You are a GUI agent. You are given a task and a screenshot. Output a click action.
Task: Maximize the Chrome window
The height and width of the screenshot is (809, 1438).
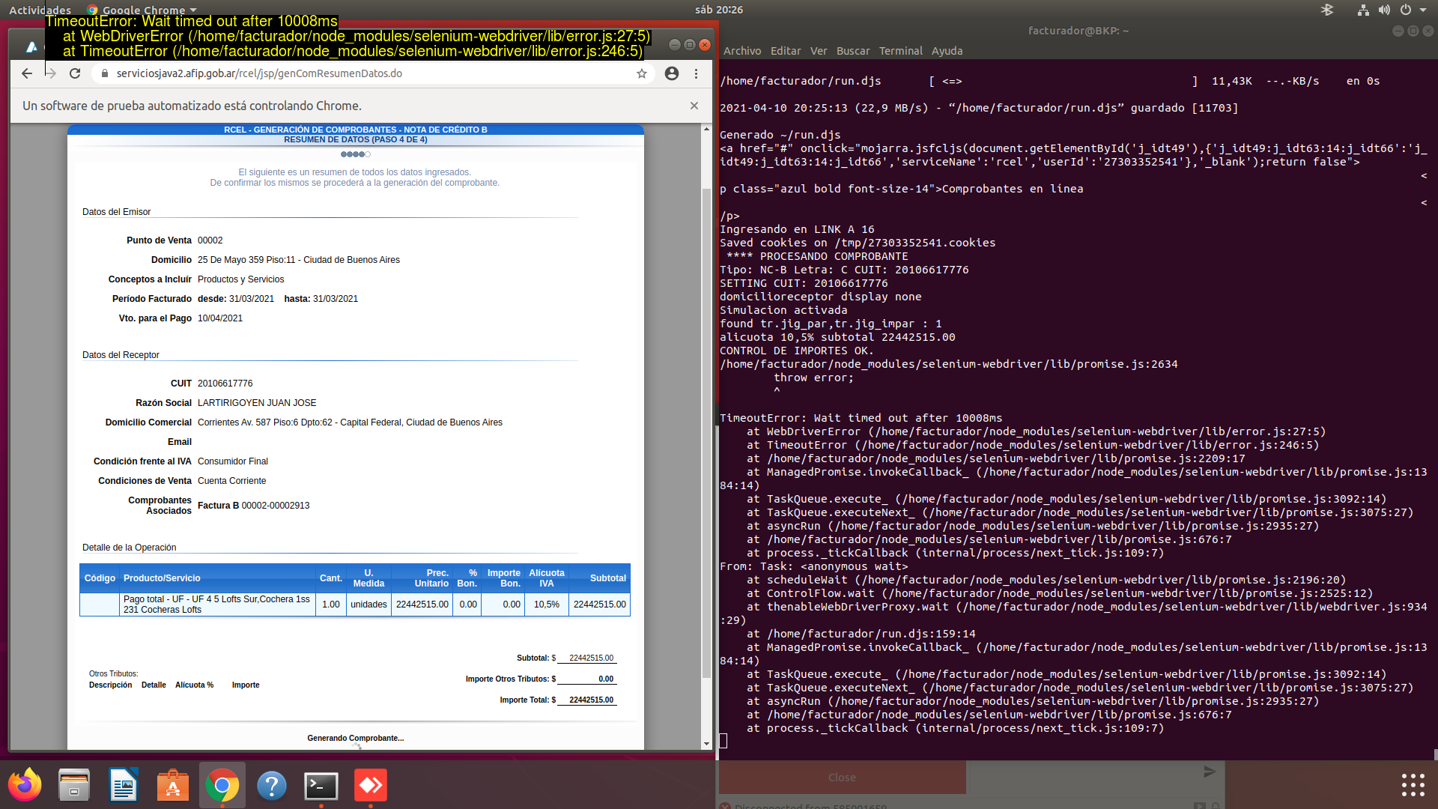coord(690,45)
